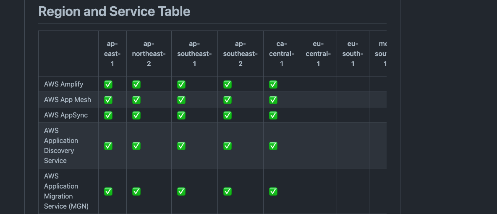Select the eu-central-1 column header
Screen dimensions: 497x214
(318, 53)
